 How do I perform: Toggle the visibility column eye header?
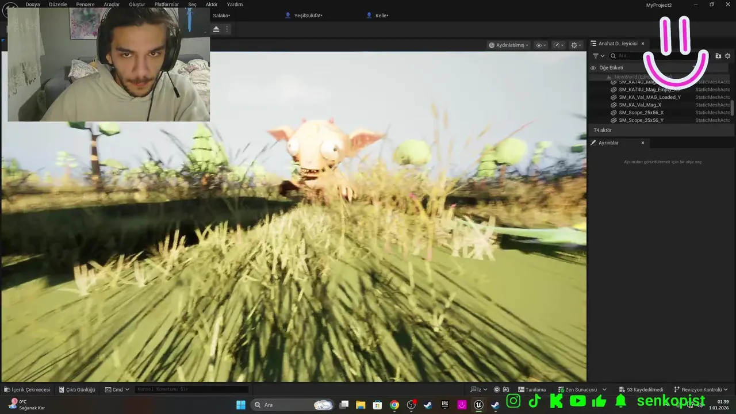[593, 68]
